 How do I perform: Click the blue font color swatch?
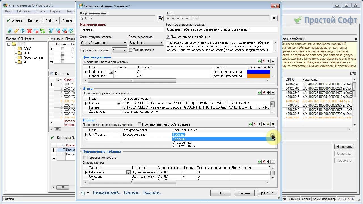pyautogui.click(x=259, y=72)
